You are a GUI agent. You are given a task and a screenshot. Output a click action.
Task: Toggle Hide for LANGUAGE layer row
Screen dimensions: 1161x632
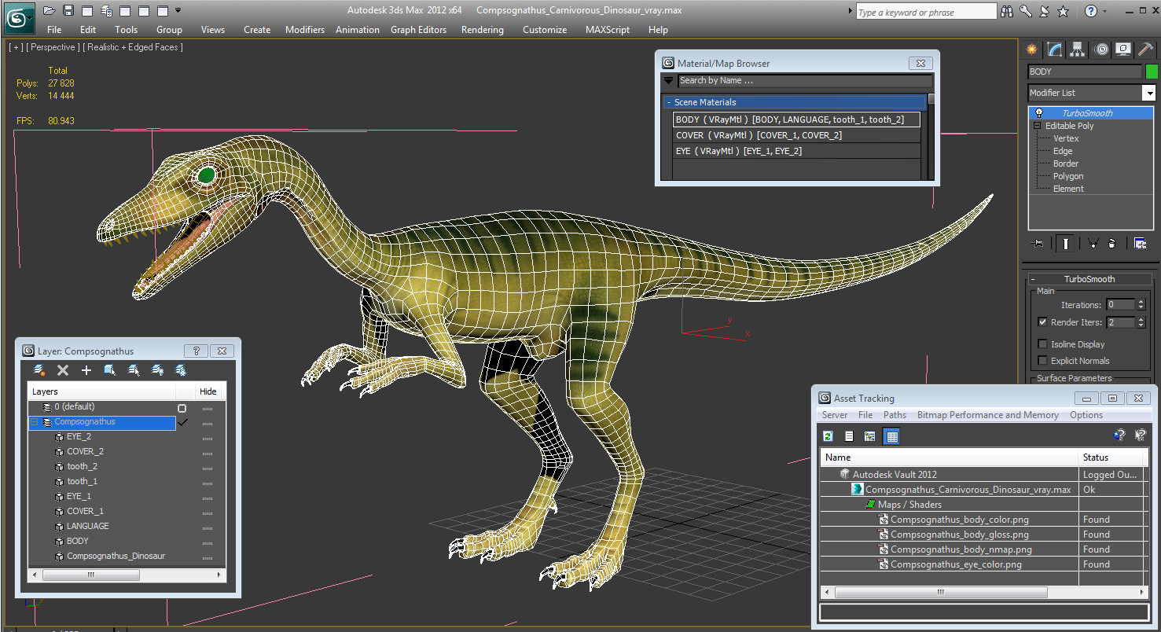208,527
